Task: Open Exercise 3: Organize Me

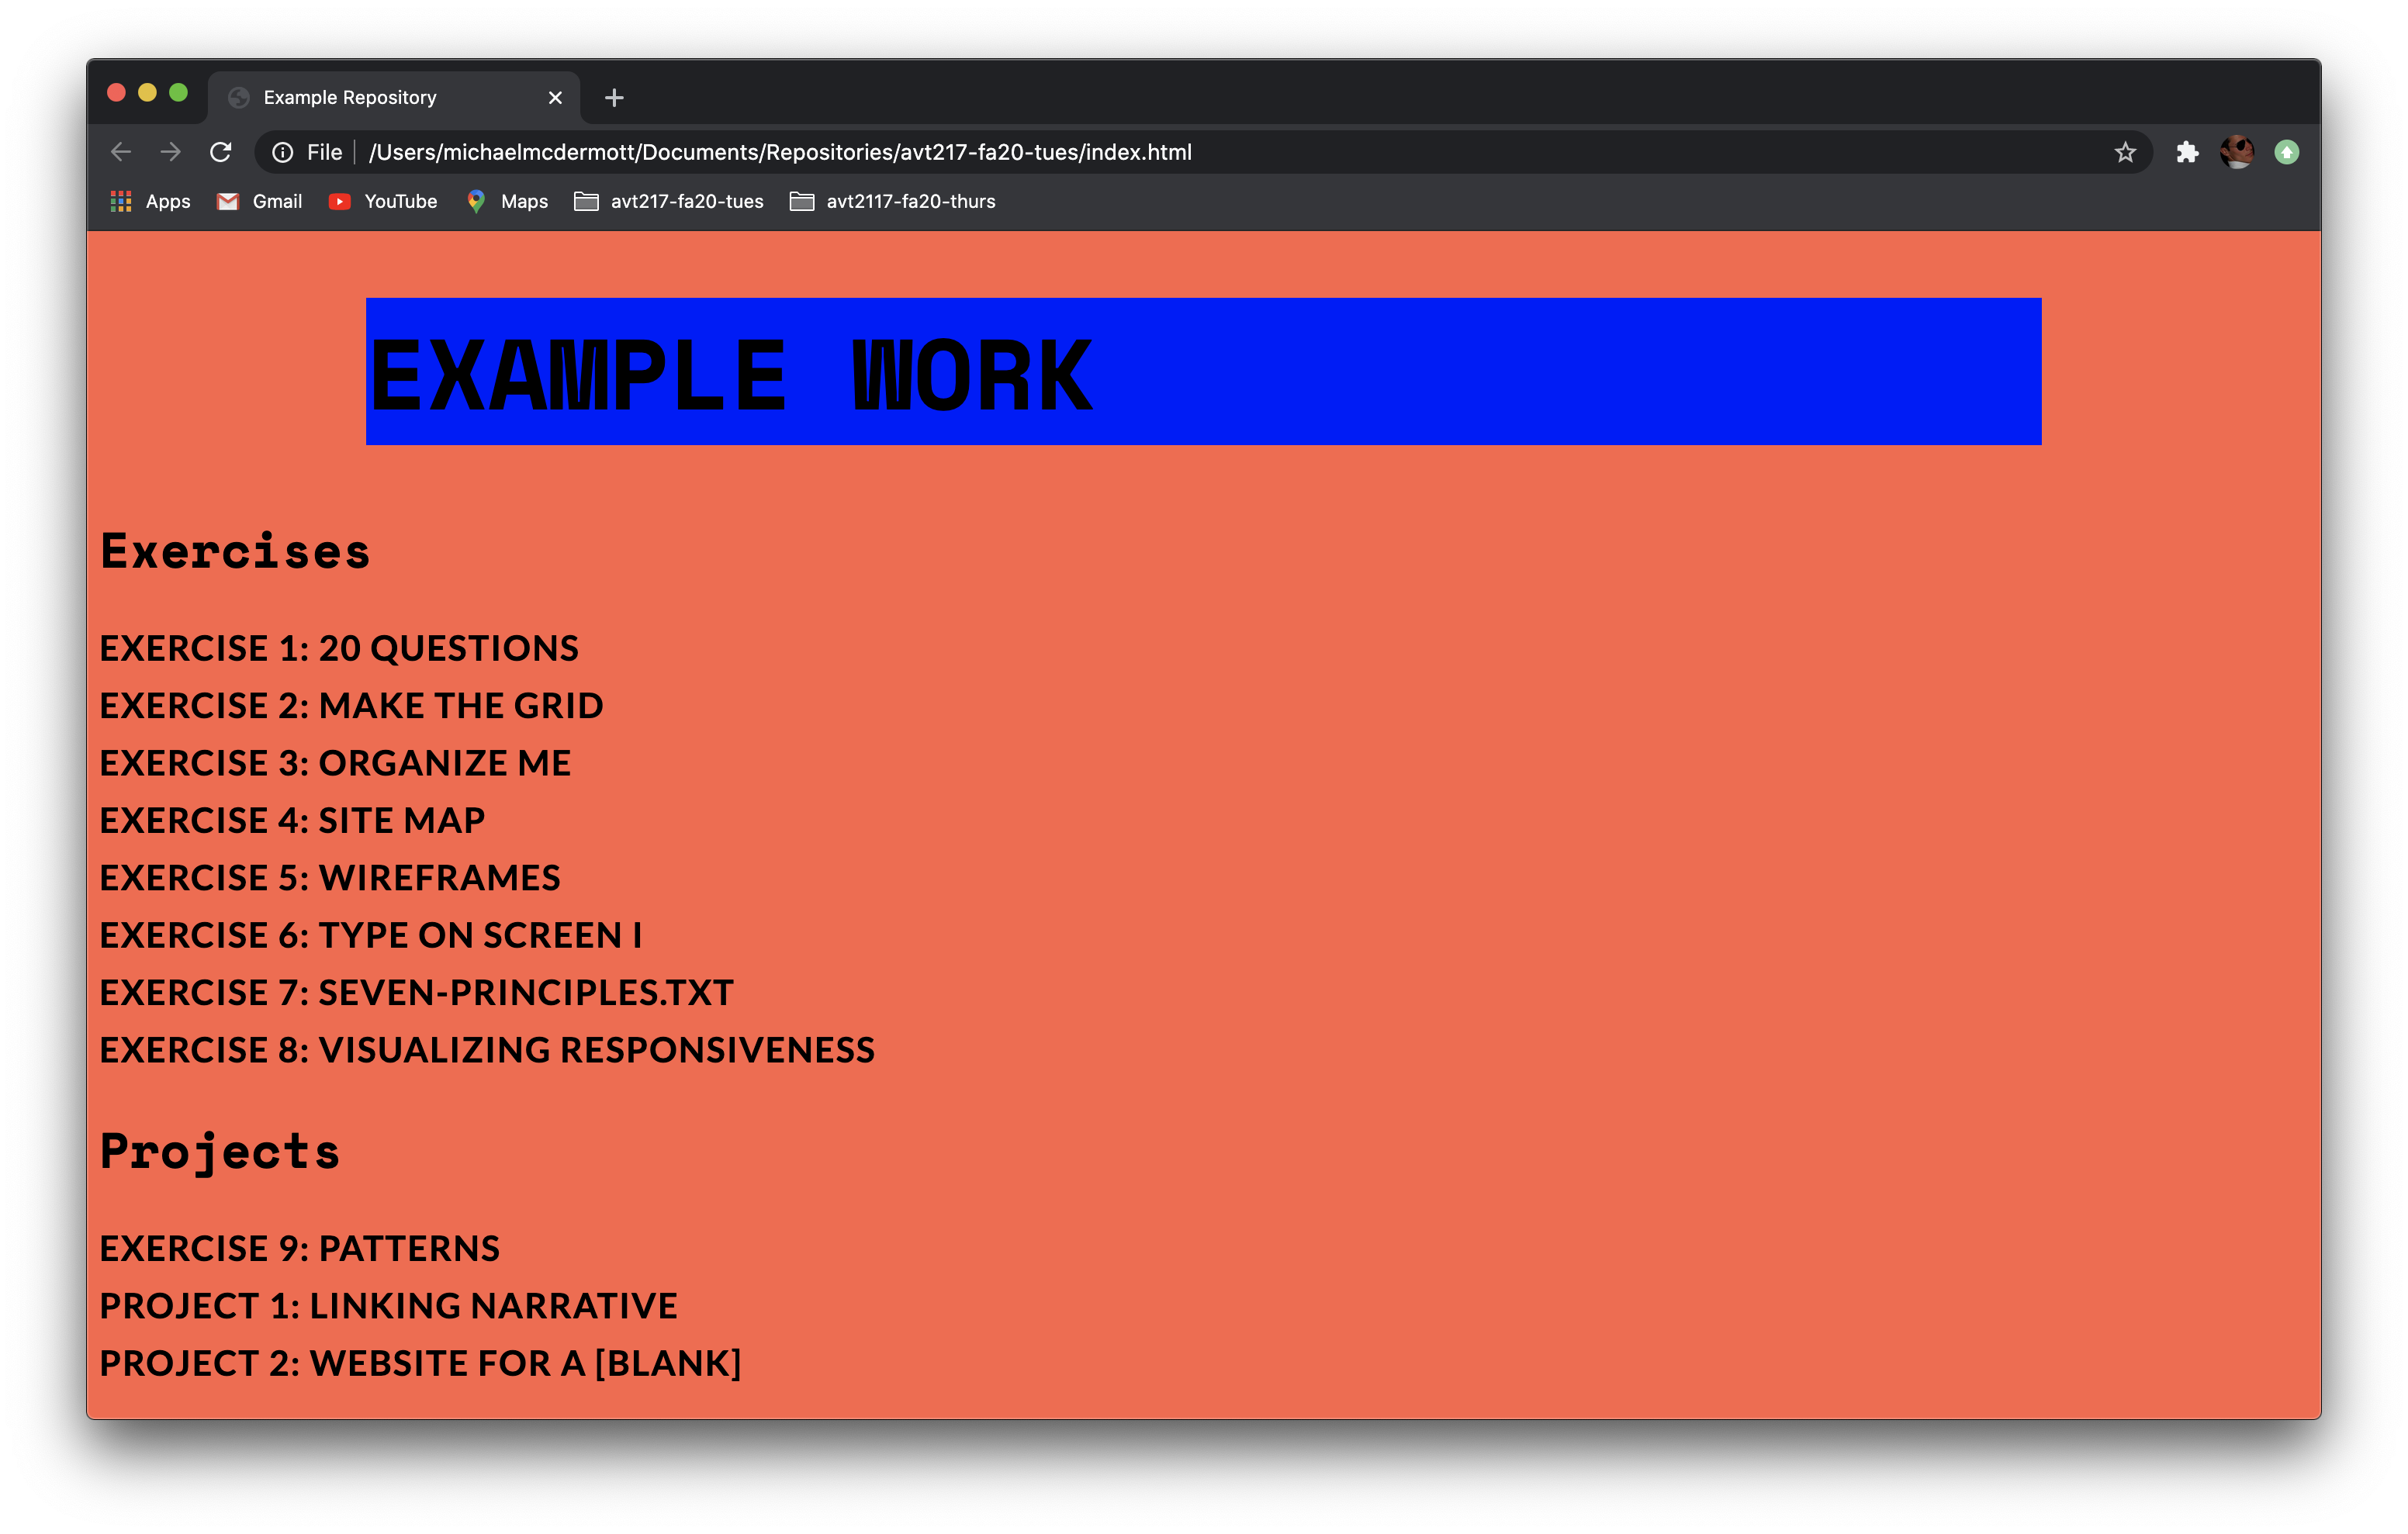Action: pos(335,763)
